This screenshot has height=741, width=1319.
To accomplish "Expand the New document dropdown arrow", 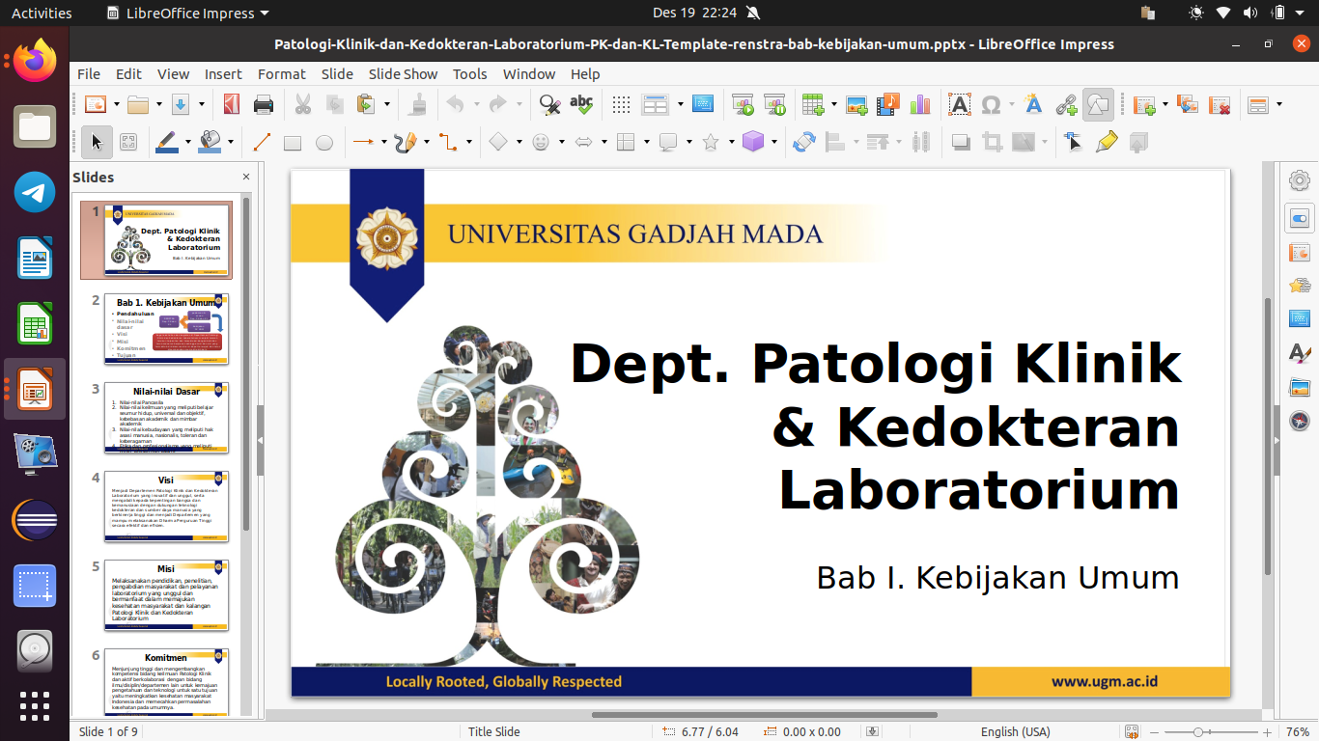I will [x=116, y=104].
